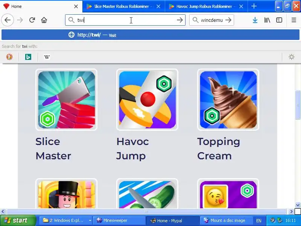Open the kissing emoji game thumbnail
Image resolution: width=301 pixels, height=226 pixels.
pyautogui.click(x=228, y=194)
